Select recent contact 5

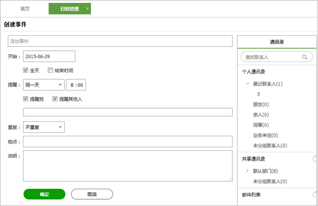tap(259, 94)
